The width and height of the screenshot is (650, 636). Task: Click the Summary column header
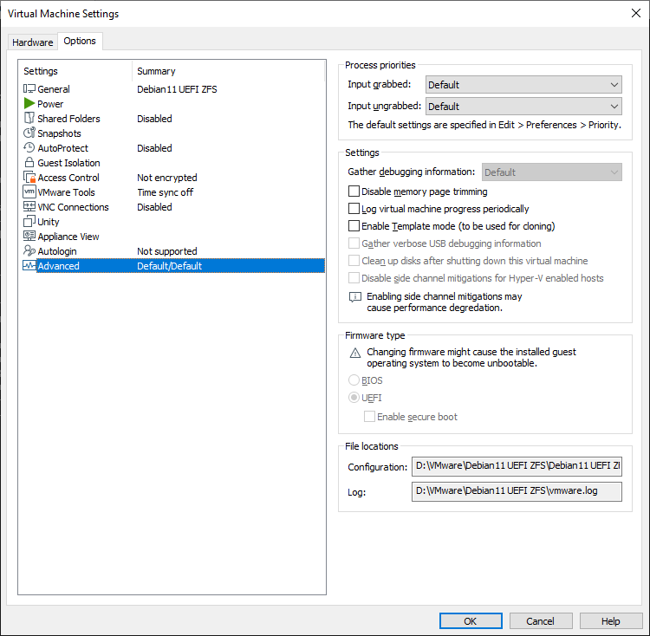(x=156, y=71)
